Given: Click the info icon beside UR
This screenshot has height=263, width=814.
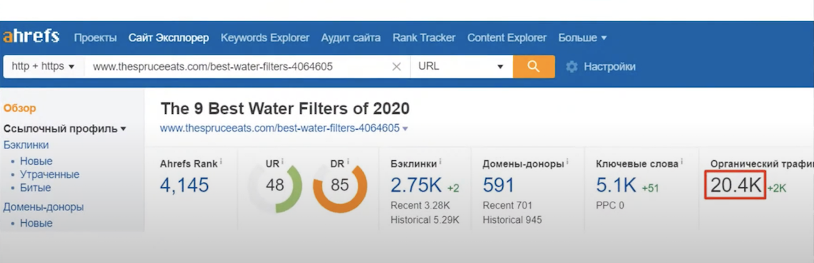Looking at the screenshot, I should coord(282,163).
